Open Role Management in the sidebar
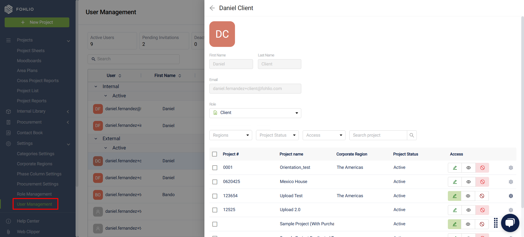 pyautogui.click(x=34, y=194)
